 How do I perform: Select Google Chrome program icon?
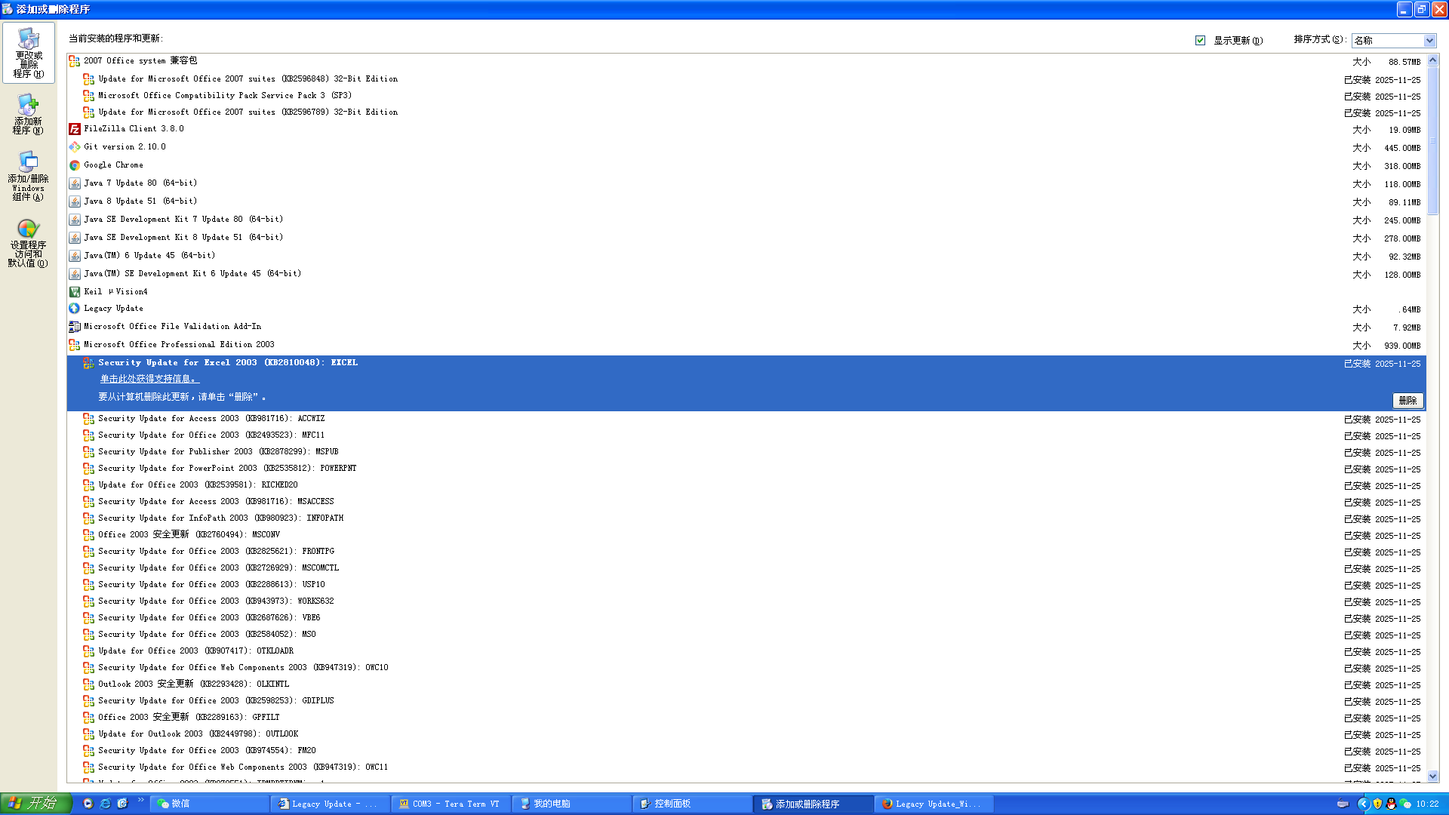coord(75,165)
